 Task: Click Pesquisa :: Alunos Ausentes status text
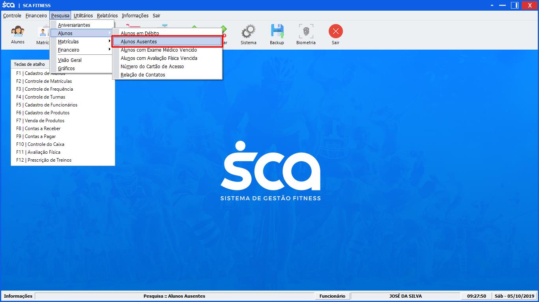[x=174, y=296]
